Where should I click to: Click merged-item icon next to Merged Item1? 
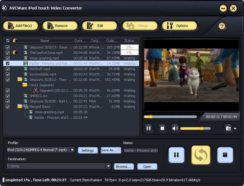click(x=26, y=106)
